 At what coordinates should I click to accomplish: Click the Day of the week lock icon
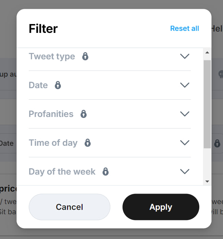coord(106,172)
